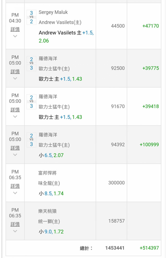Click score box 2 vs 3 in 92500 row

[x=31, y=63]
